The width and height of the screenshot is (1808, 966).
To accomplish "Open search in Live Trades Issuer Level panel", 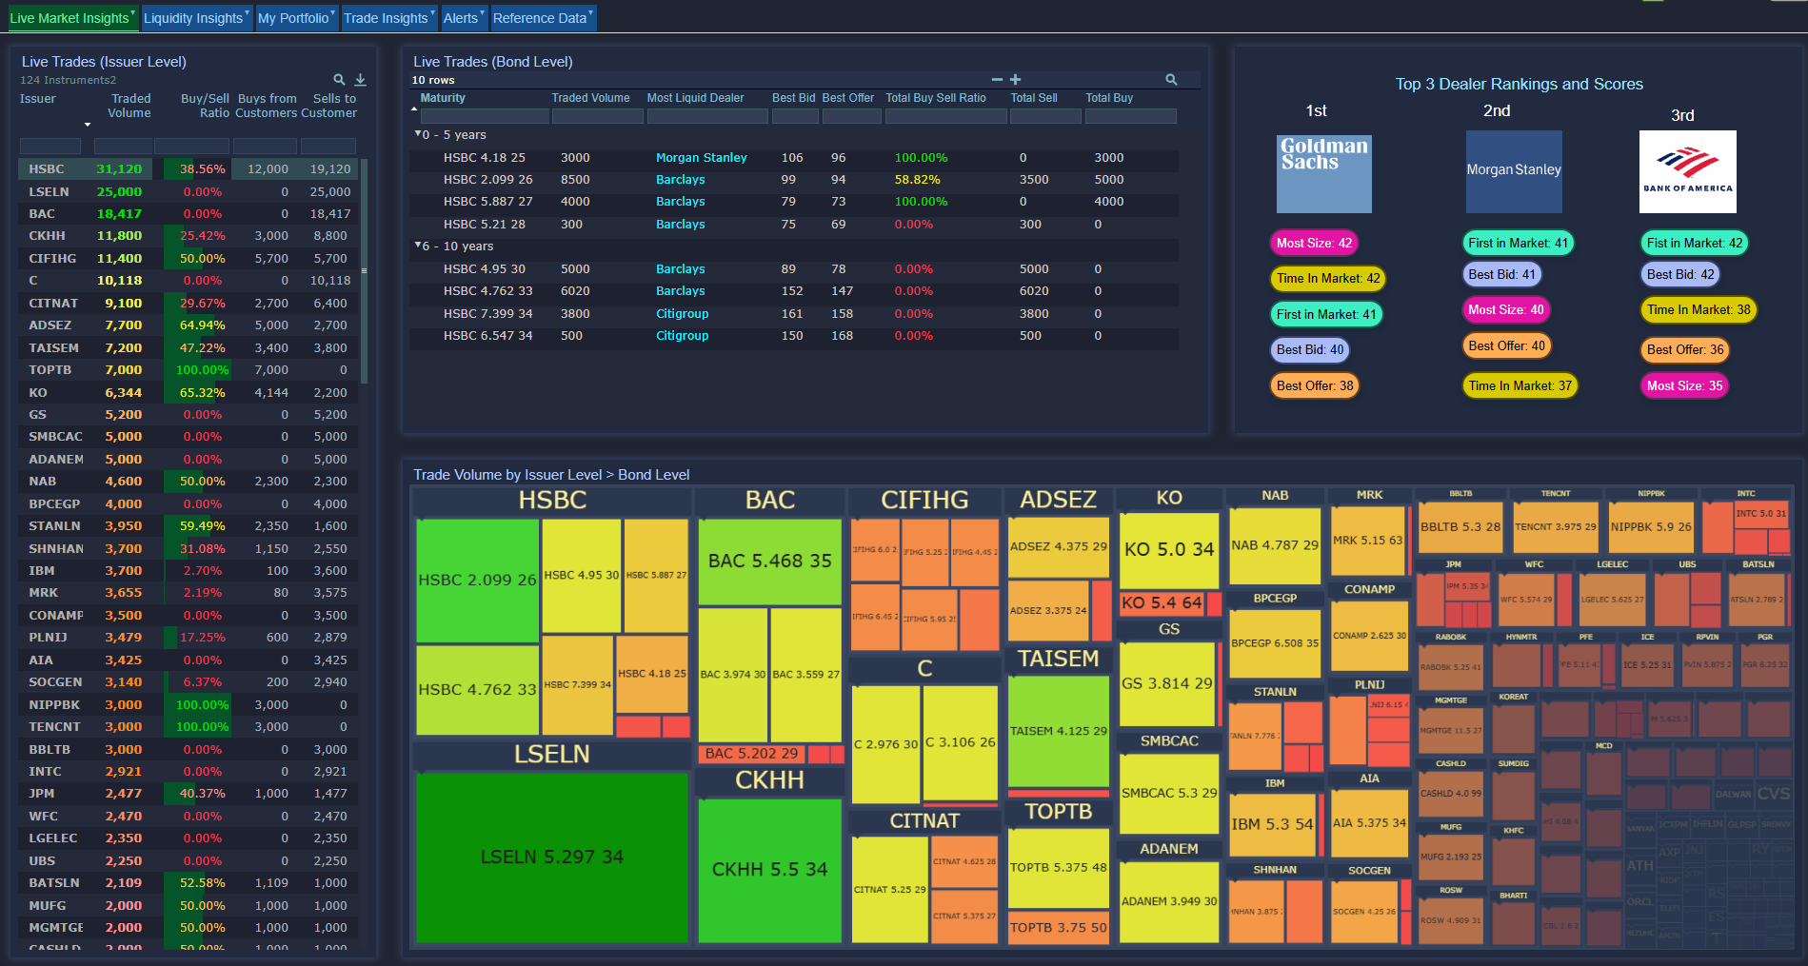I will [339, 80].
